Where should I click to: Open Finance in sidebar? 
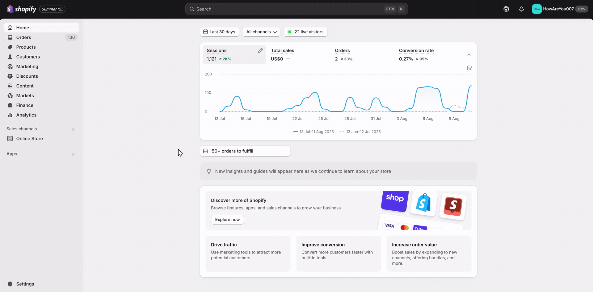click(41, 105)
